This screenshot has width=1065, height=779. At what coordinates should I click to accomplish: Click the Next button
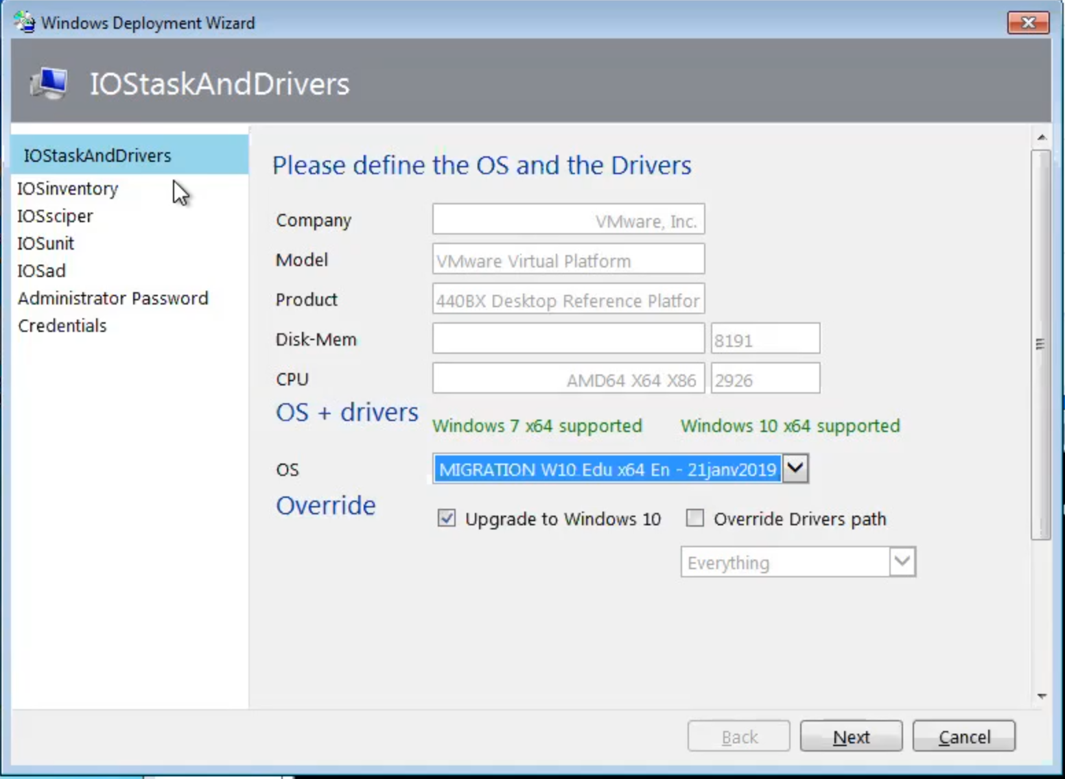click(851, 736)
